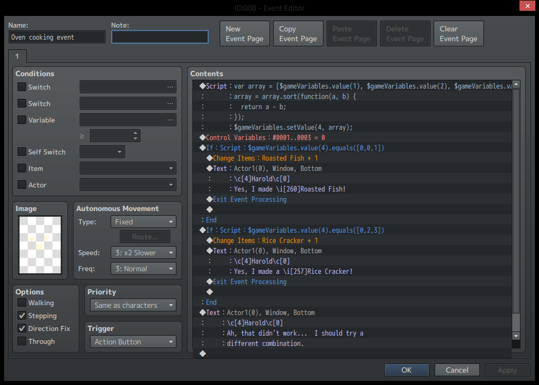Click the Note input field

click(160, 37)
